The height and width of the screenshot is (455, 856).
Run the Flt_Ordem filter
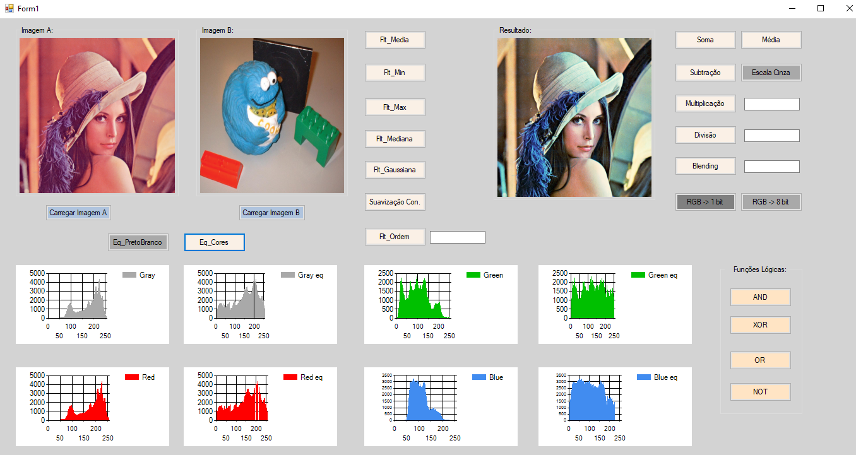click(395, 236)
